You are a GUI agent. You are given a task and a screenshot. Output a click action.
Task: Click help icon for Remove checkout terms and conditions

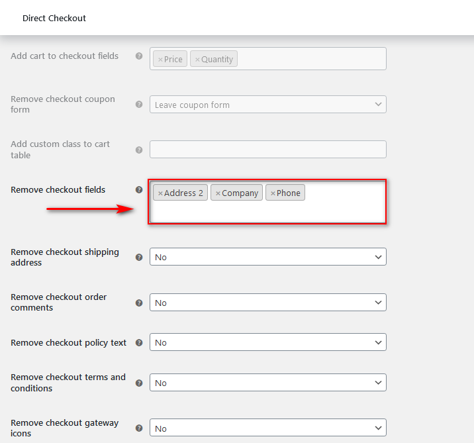point(139,383)
